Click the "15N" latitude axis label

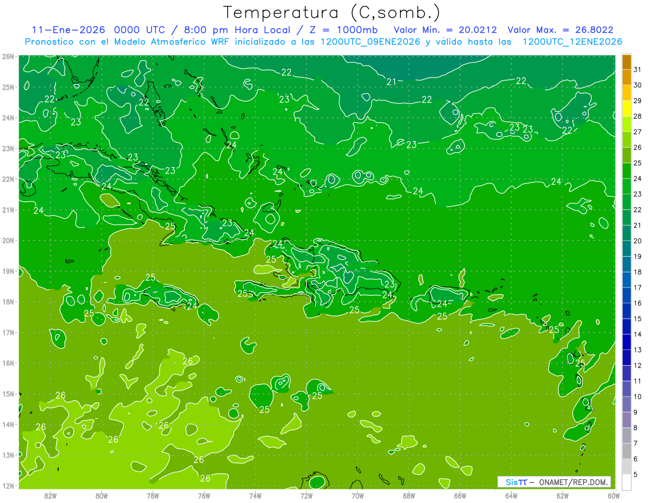8,394
